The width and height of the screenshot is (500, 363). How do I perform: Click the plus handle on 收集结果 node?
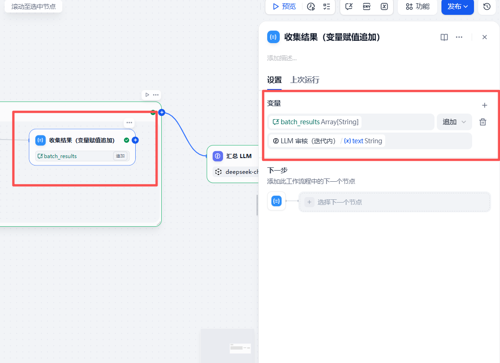pos(135,140)
